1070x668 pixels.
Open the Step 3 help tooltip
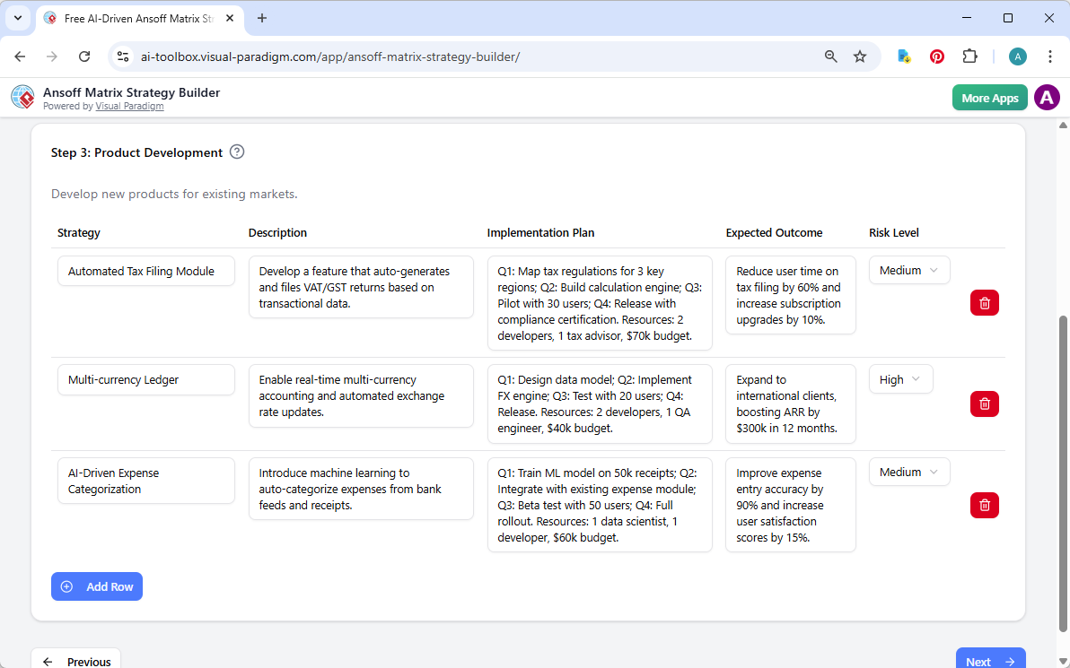point(236,152)
